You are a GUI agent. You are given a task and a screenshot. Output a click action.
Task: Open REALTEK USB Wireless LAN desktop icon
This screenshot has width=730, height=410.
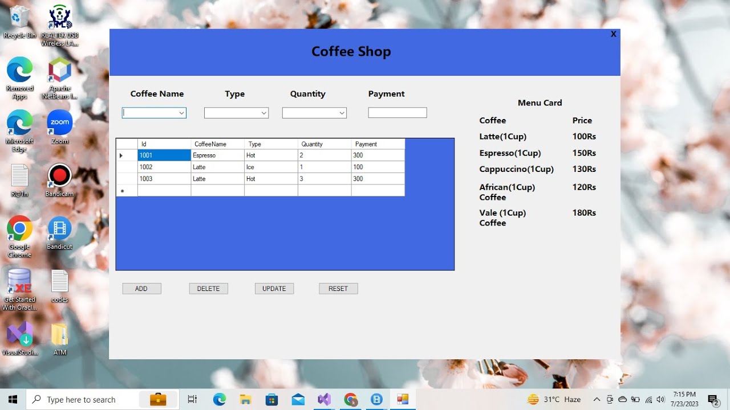(x=59, y=25)
